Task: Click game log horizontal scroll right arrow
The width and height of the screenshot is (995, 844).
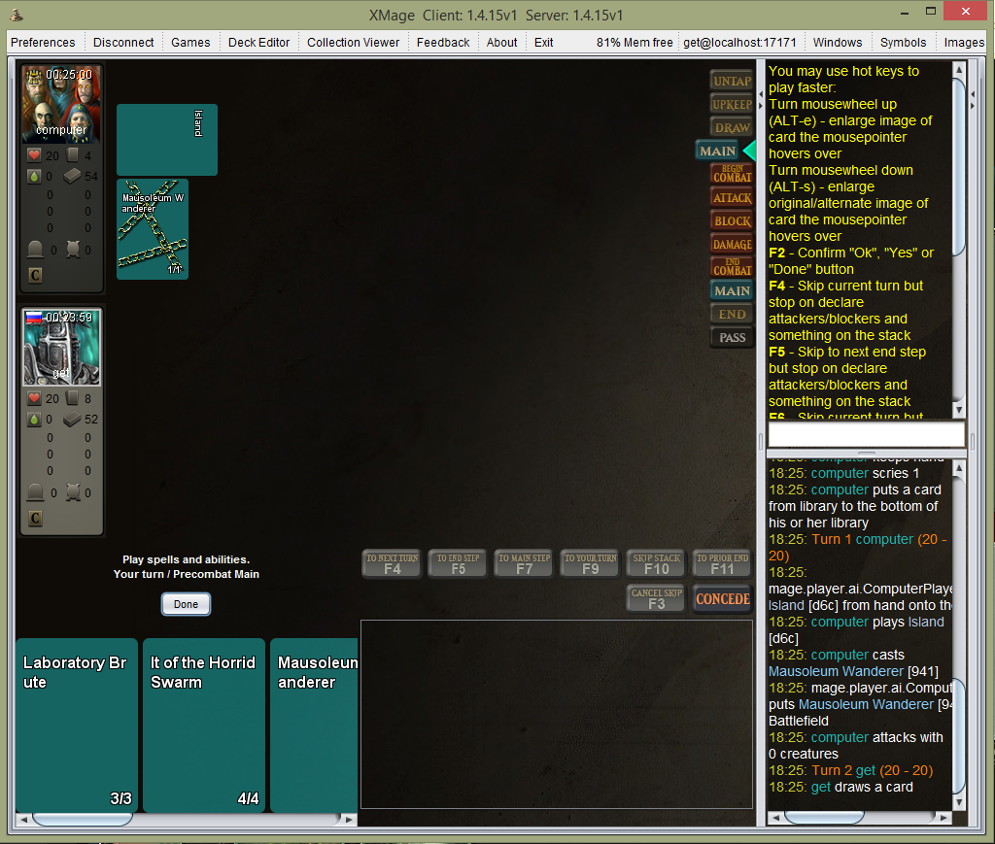Action: click(x=944, y=818)
